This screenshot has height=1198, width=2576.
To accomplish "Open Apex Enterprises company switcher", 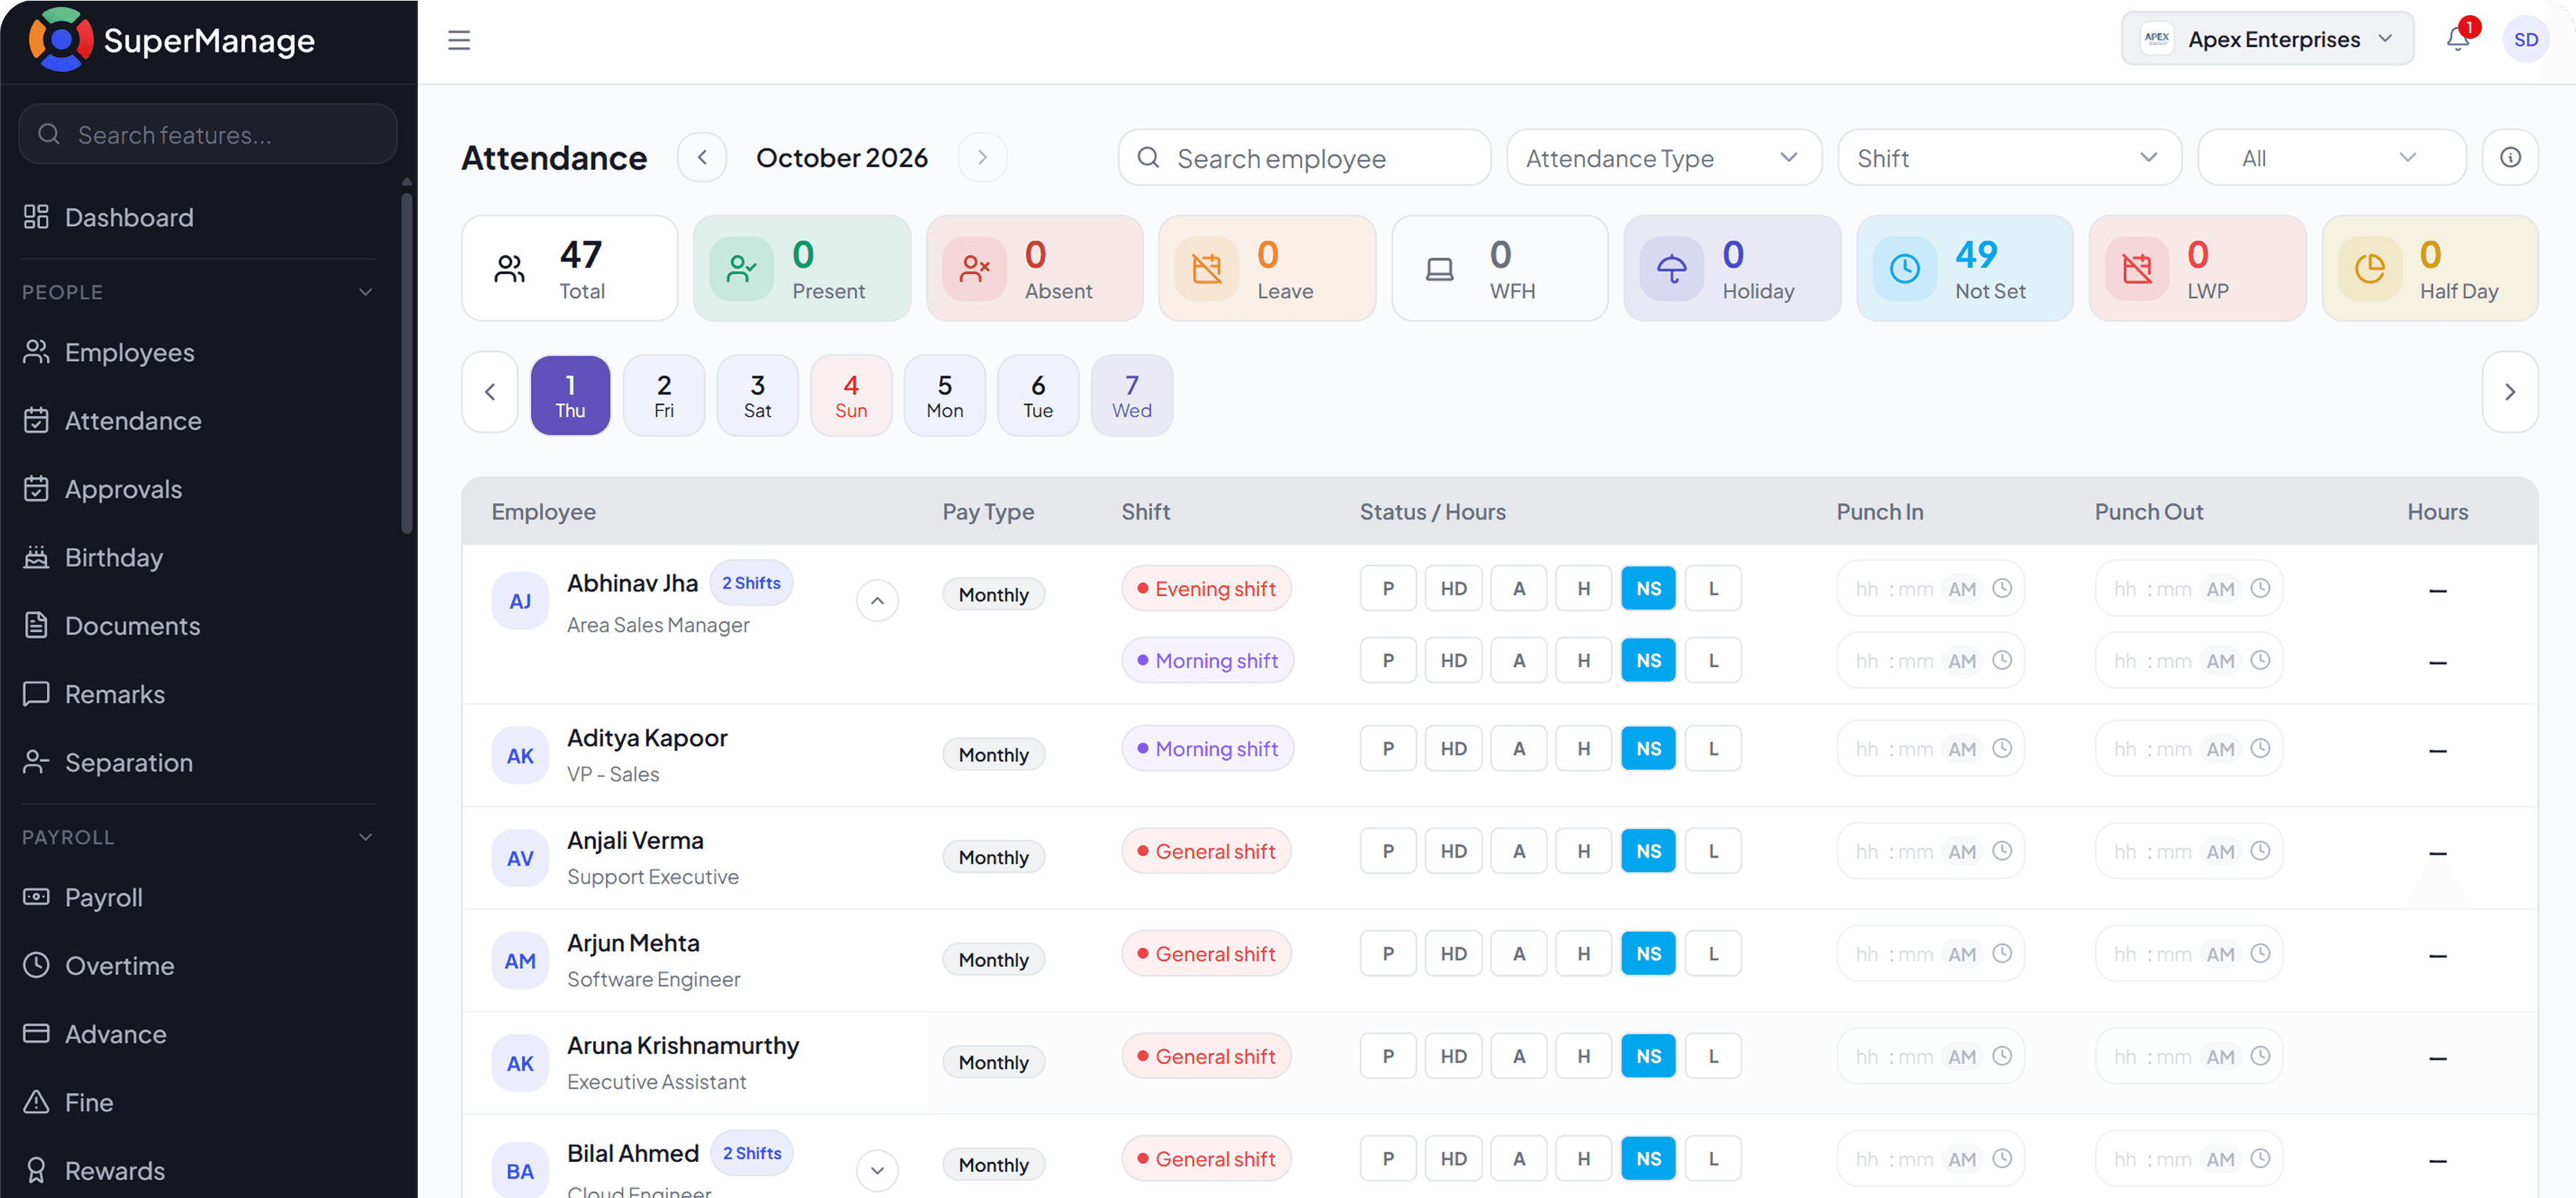I will pyautogui.click(x=2267, y=39).
